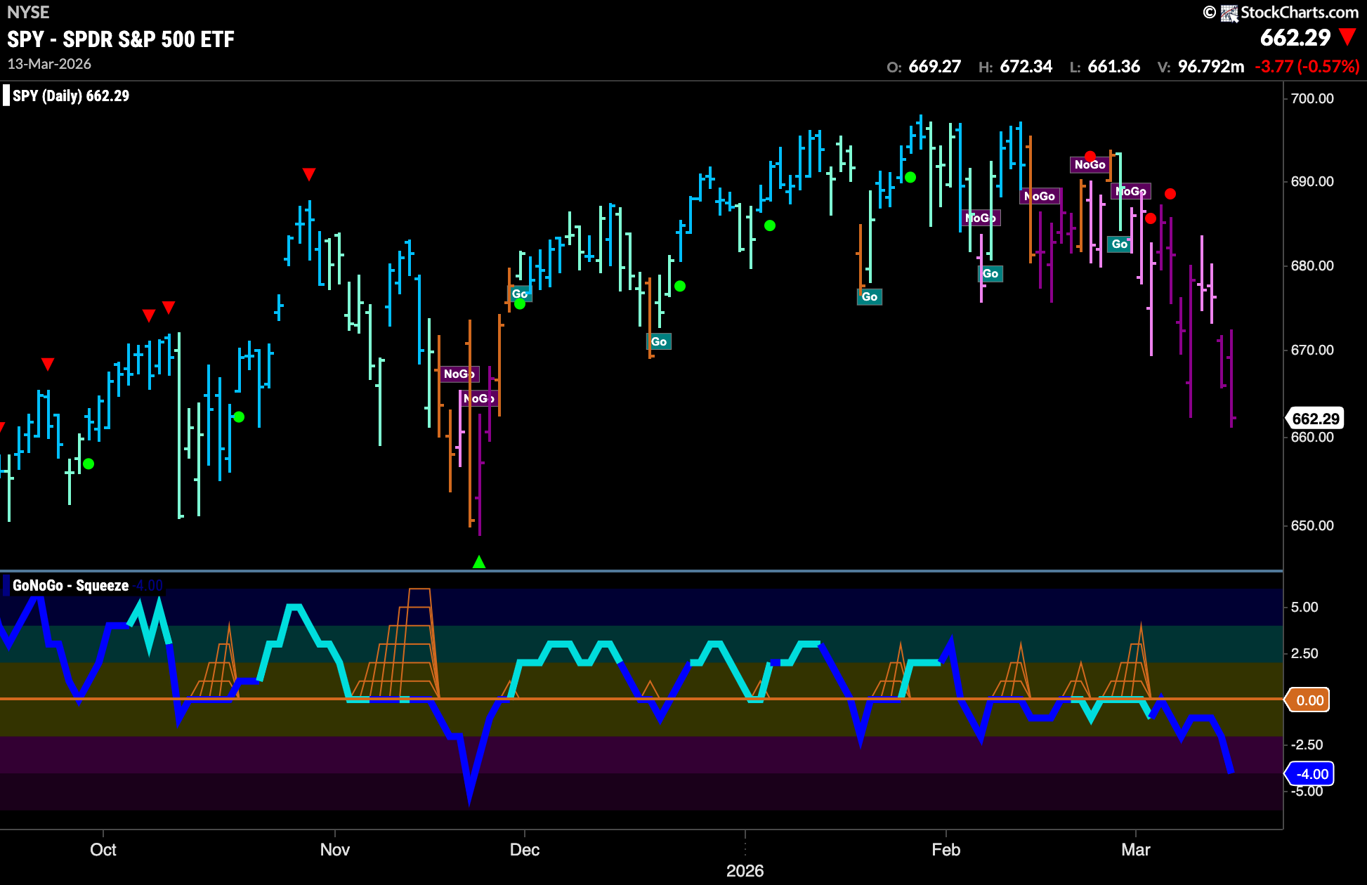This screenshot has height=885, width=1367.
Task: Click the 650.00 price axis label
Action: click(1312, 525)
